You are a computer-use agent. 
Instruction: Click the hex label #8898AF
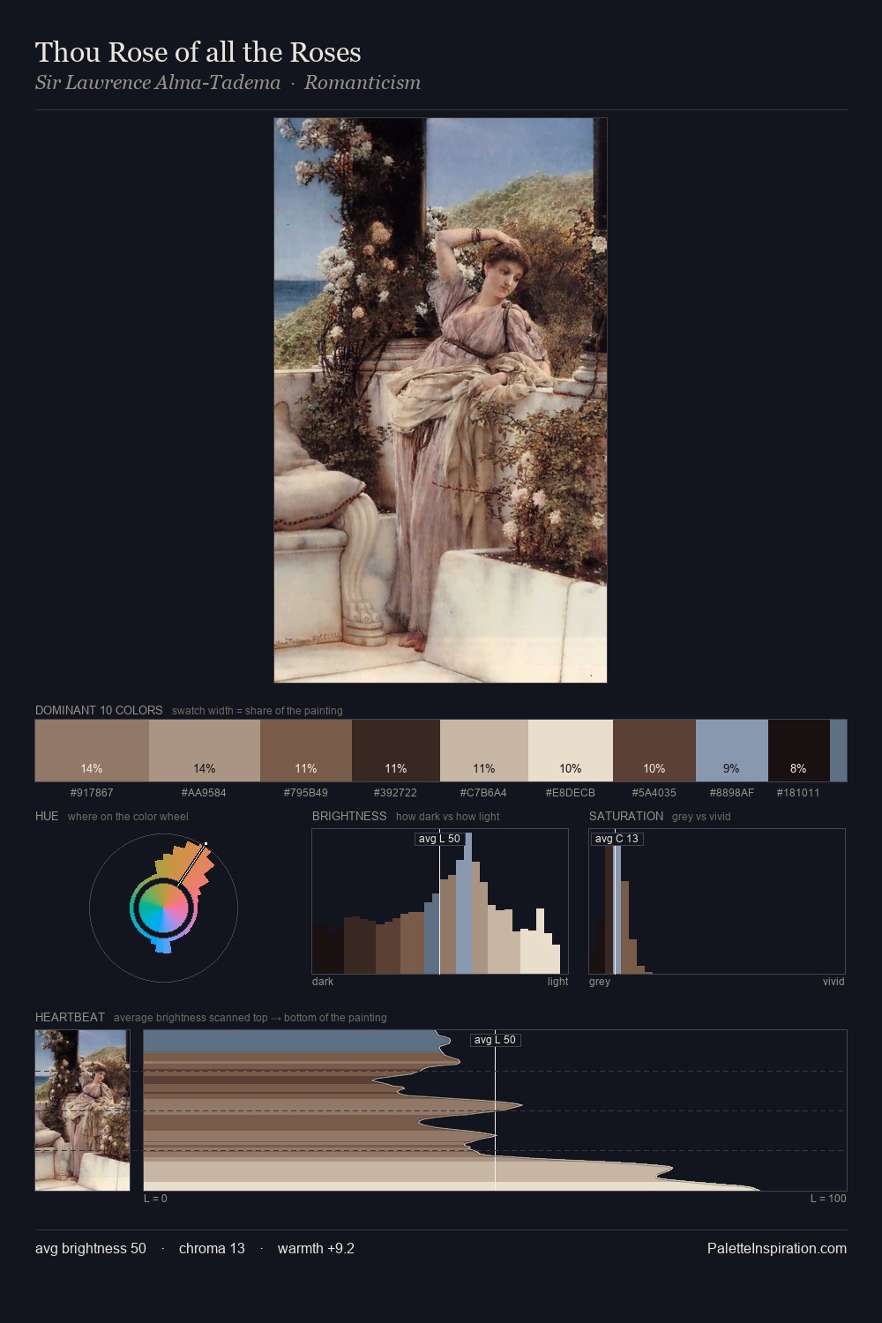click(732, 793)
